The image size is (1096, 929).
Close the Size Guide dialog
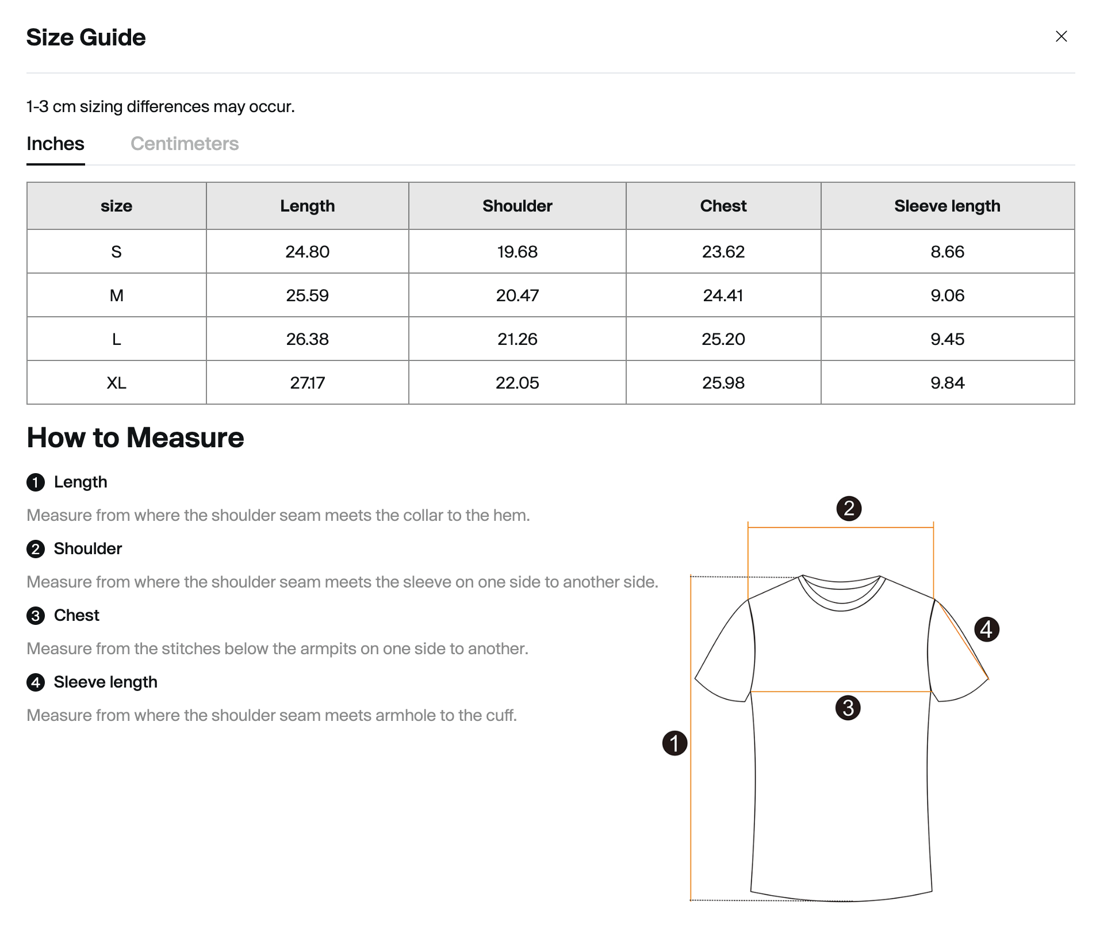pos(1061,37)
